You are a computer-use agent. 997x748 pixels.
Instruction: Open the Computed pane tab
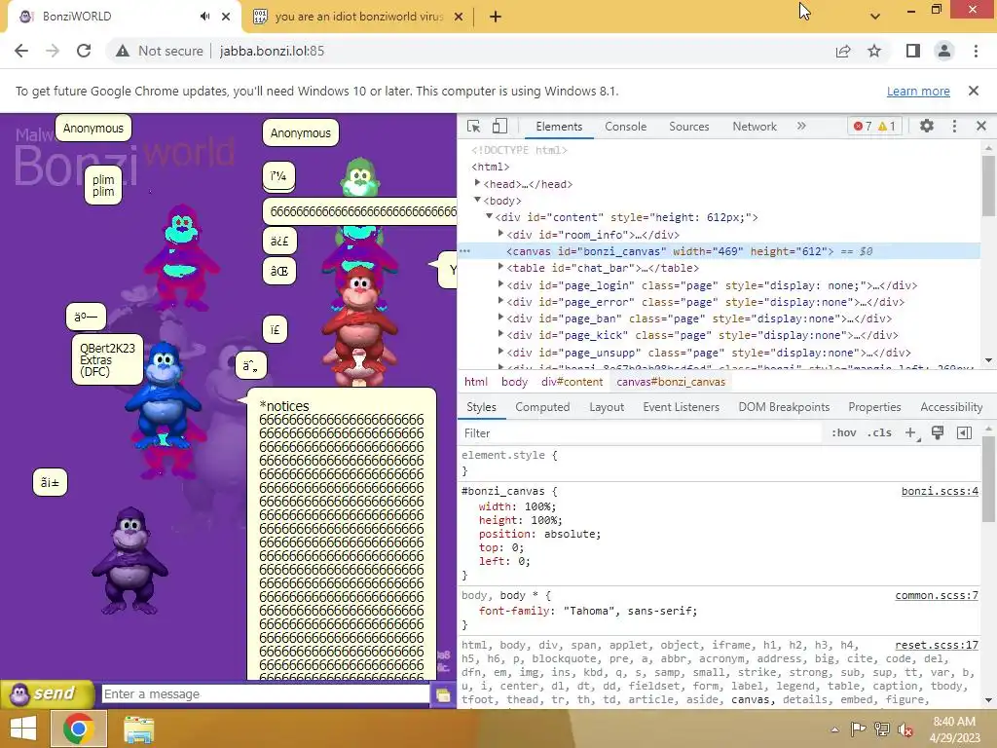[x=542, y=407]
